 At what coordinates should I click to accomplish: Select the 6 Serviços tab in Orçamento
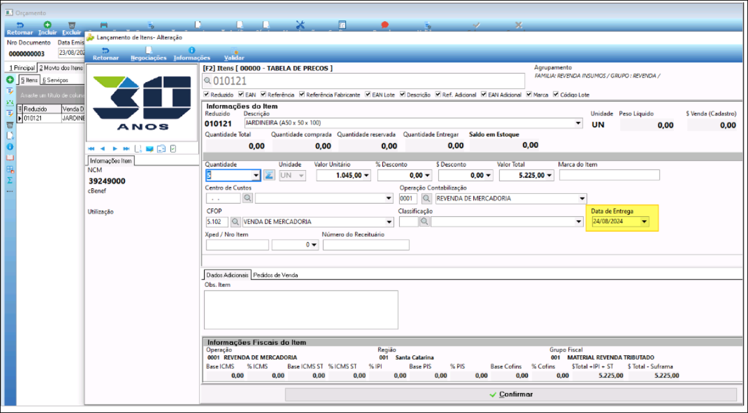pos(55,80)
